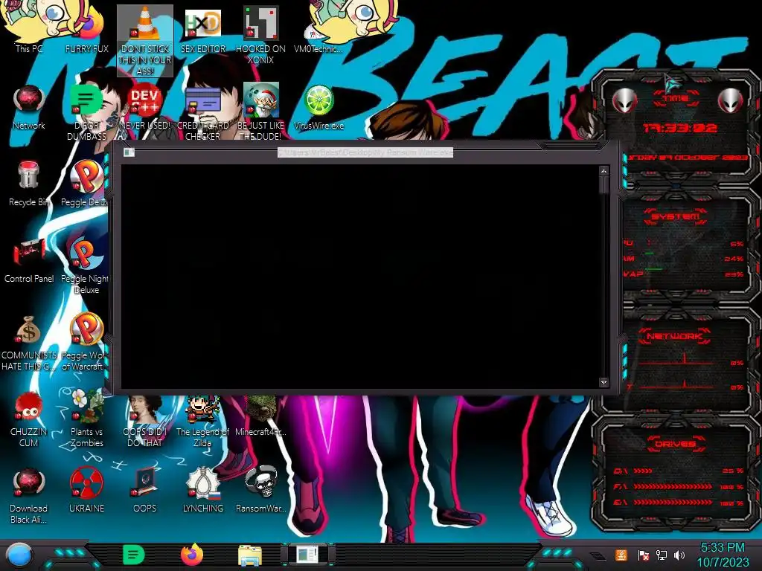Open File Explorer from the taskbar
The height and width of the screenshot is (571, 762).
point(250,555)
